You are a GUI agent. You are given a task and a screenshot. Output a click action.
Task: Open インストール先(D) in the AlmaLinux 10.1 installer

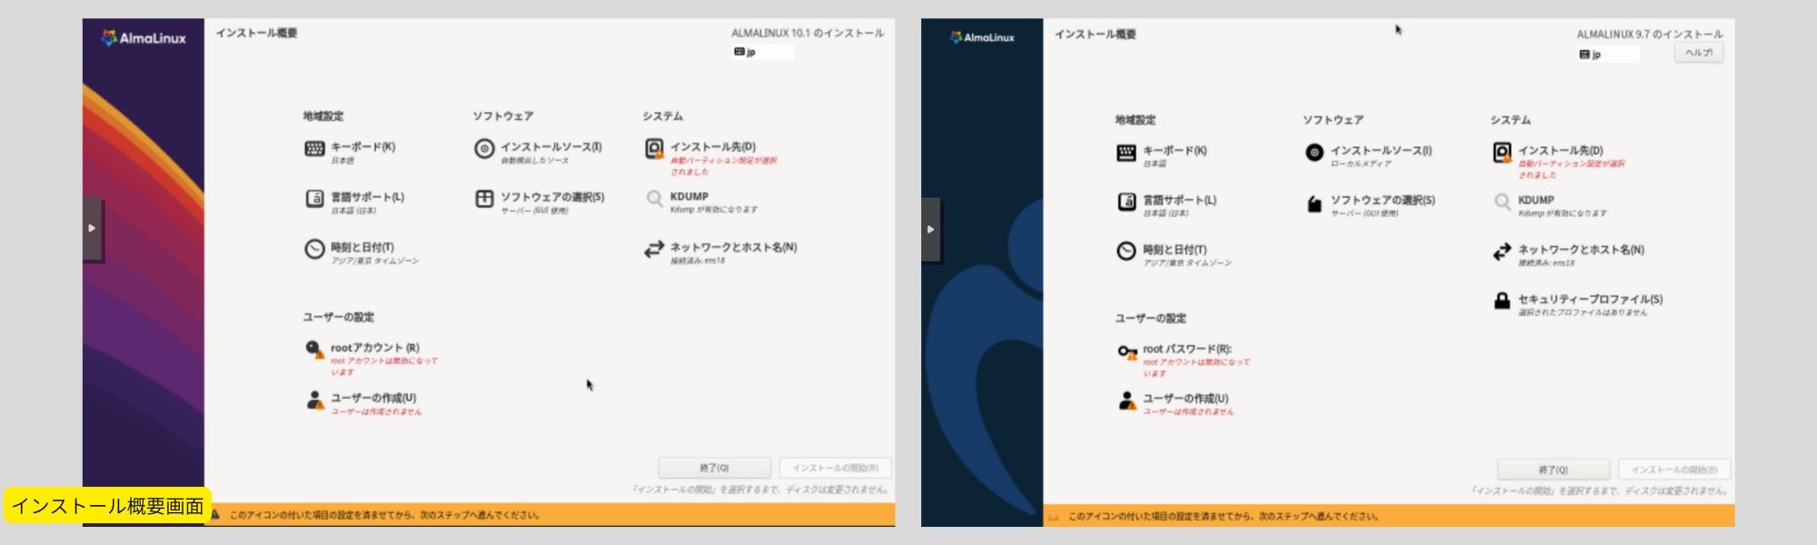tap(711, 157)
